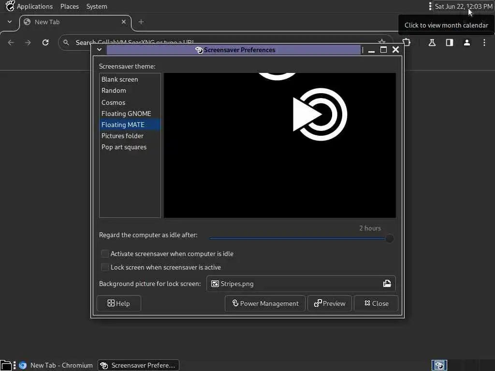This screenshot has width=495, height=371.
Task: Expand Chromium tab search chevron
Action: pos(10,22)
